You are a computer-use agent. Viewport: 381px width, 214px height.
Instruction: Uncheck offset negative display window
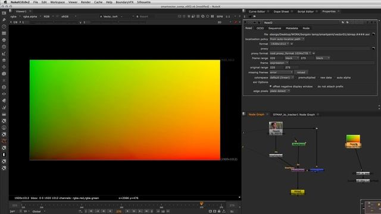coord(271,86)
